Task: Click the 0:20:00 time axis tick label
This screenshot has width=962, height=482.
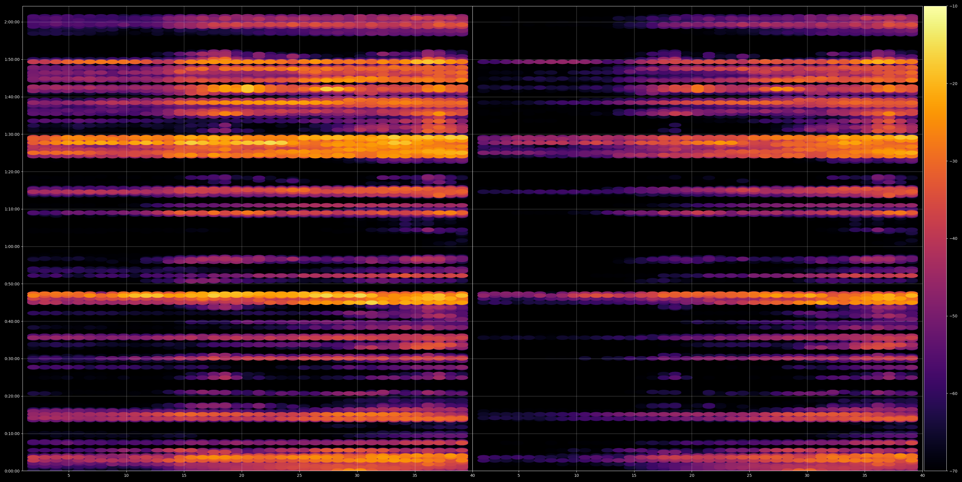Action: point(12,396)
